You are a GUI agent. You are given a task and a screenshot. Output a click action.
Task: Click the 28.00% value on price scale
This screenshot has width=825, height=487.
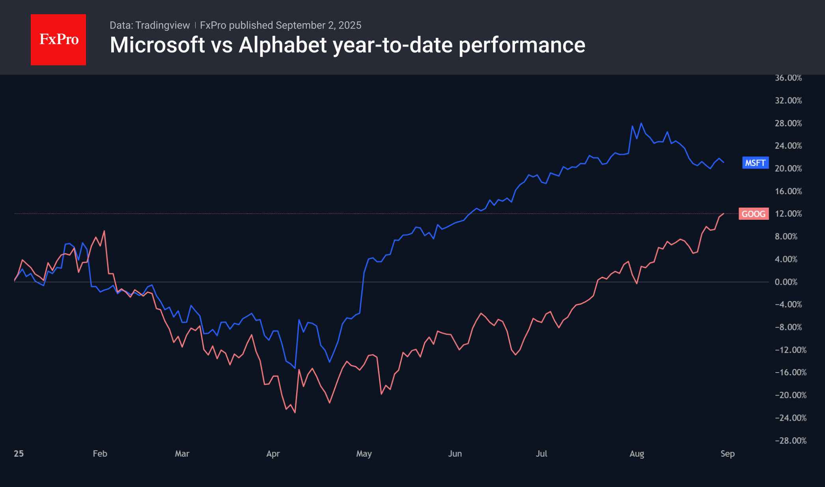click(788, 123)
